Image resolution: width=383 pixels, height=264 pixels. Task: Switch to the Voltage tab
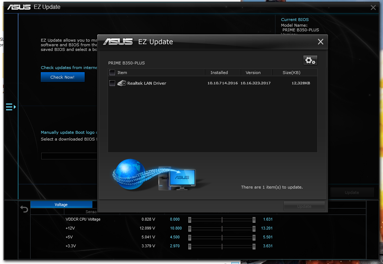pos(61,205)
